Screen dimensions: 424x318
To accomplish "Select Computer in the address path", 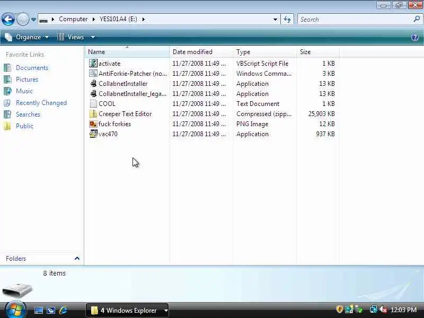I will [x=73, y=19].
